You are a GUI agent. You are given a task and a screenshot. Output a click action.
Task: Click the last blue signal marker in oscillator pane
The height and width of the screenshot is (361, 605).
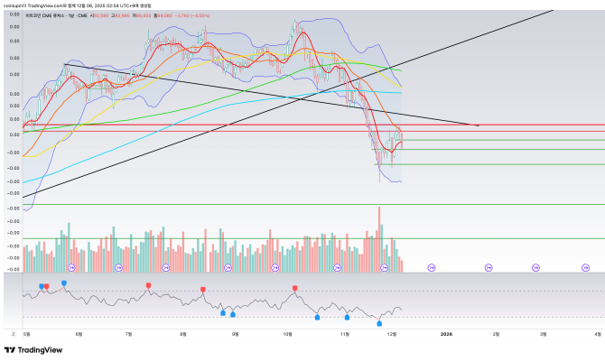coord(379,322)
